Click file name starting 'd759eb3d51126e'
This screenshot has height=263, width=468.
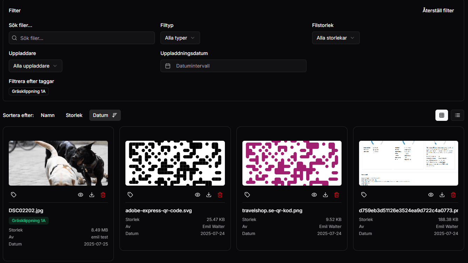coord(408,210)
